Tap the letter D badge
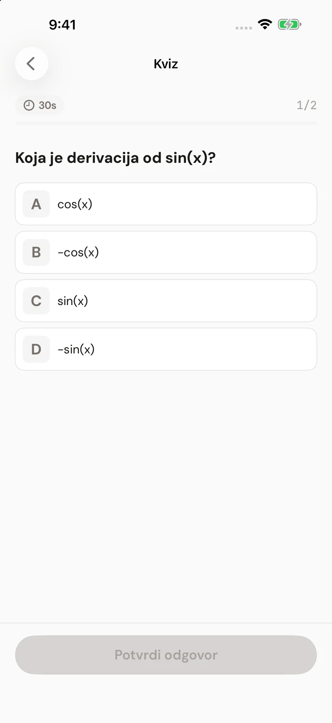The width and height of the screenshot is (332, 723). pos(36,349)
